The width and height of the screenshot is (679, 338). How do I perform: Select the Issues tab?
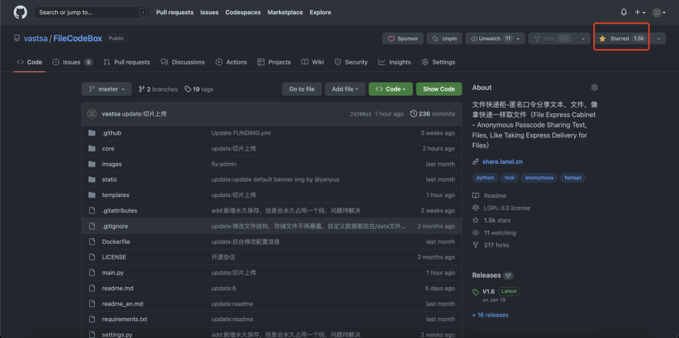[x=72, y=62]
